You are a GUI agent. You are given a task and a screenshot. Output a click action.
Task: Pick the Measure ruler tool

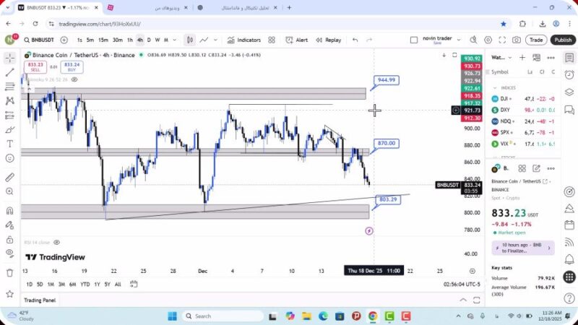(x=9, y=177)
